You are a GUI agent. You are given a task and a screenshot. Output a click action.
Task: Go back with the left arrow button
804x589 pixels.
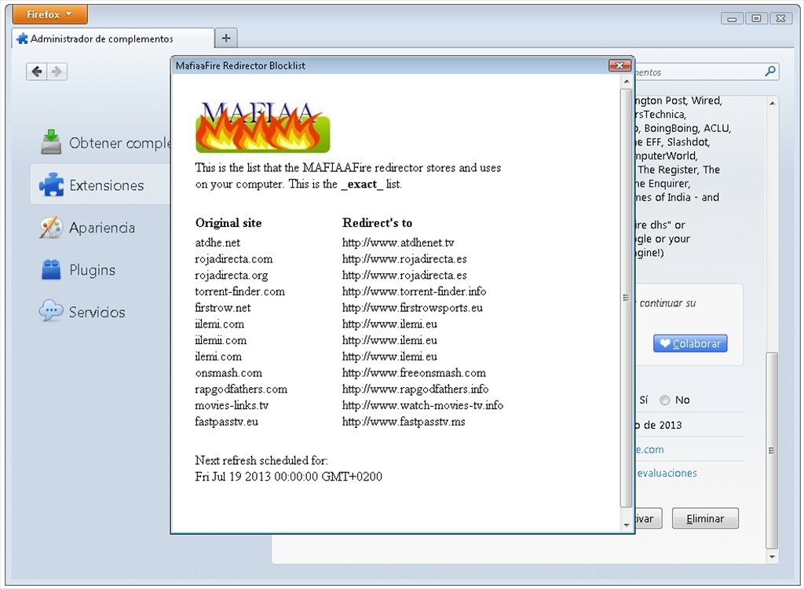point(36,71)
